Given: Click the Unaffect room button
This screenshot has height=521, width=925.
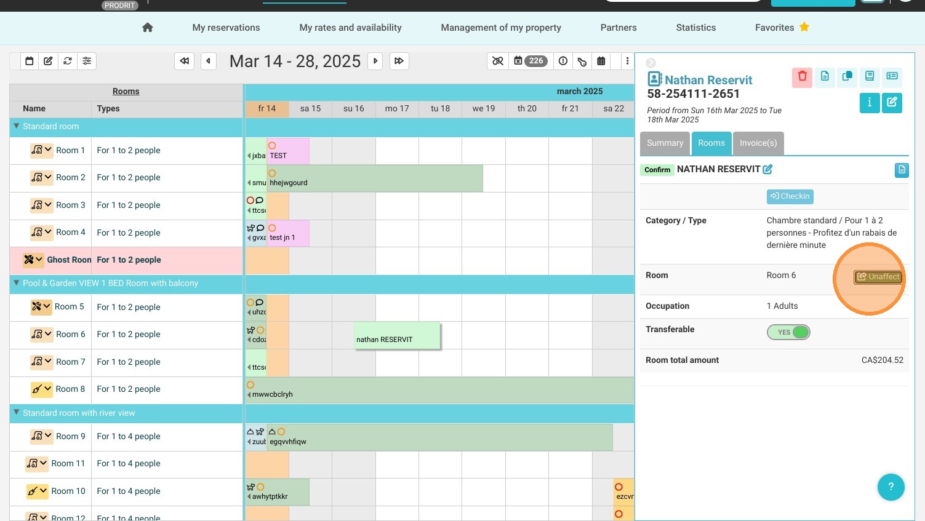Looking at the screenshot, I should pyautogui.click(x=878, y=277).
